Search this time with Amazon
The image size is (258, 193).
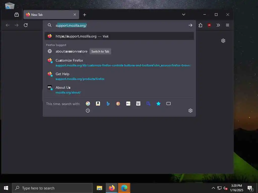(x=98, y=104)
